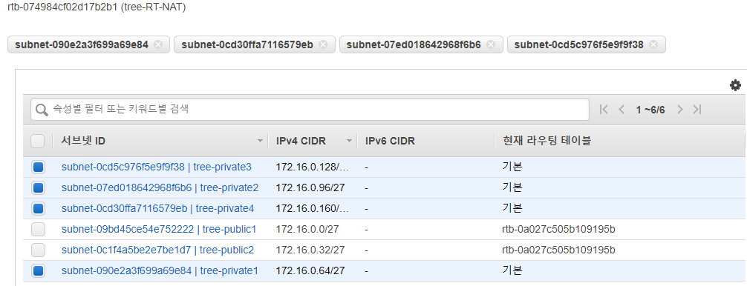Select the 172.16.0.0/27 CIDR cell
The image size is (747, 286).
tap(307, 229)
